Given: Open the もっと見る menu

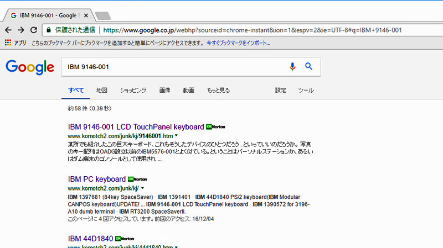Looking at the screenshot, I should [x=218, y=90].
